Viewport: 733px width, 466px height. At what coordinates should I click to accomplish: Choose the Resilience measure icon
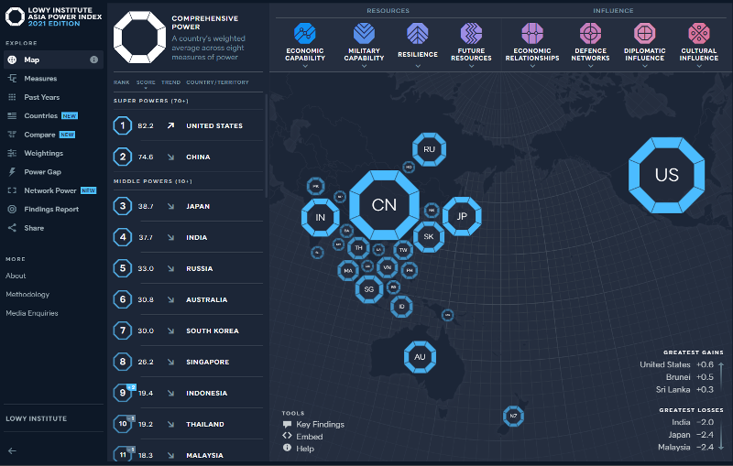coord(418,34)
